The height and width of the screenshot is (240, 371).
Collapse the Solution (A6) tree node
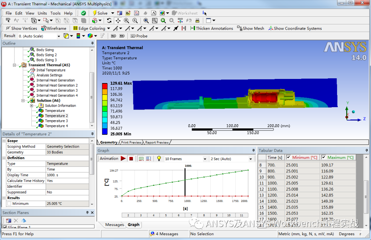(x=23, y=101)
